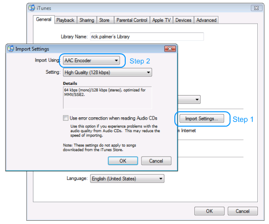Click the Library Name text field

click(x=147, y=37)
